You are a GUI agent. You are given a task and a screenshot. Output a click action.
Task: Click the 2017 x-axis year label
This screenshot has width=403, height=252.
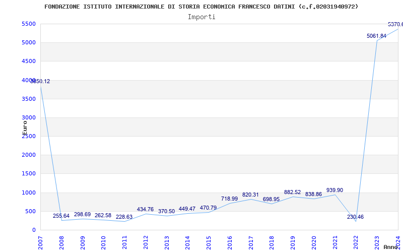[x=251, y=243]
